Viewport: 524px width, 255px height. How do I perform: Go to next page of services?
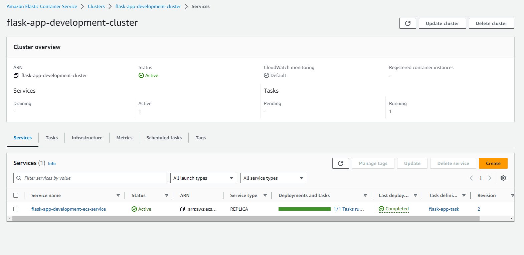[x=490, y=178]
